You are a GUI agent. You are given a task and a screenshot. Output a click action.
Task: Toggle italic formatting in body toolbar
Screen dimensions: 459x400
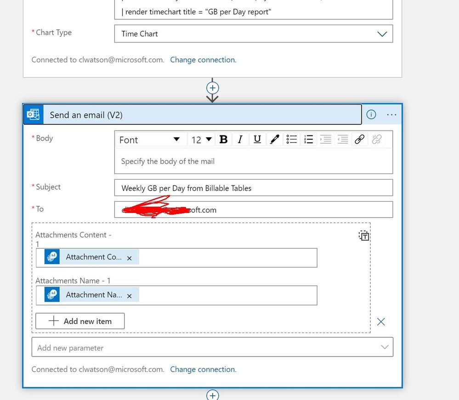tap(240, 140)
